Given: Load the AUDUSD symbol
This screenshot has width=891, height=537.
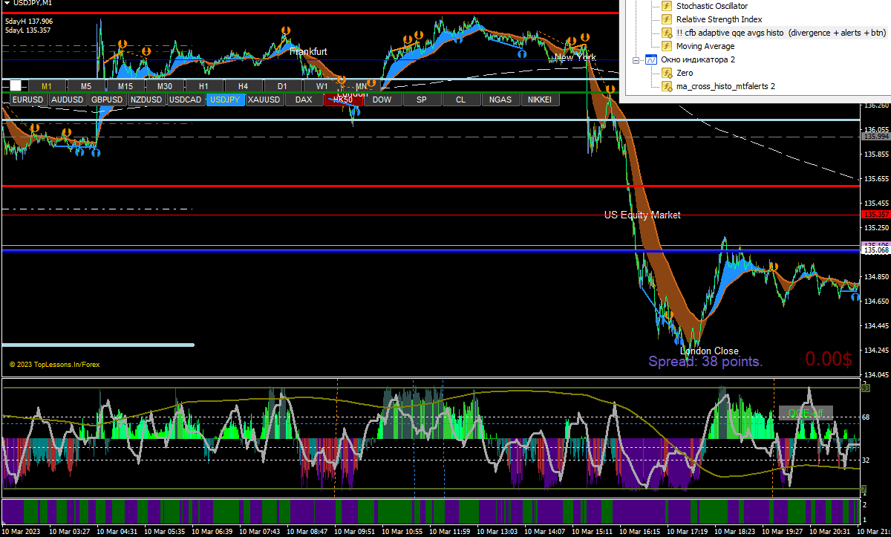Looking at the screenshot, I should (68, 100).
